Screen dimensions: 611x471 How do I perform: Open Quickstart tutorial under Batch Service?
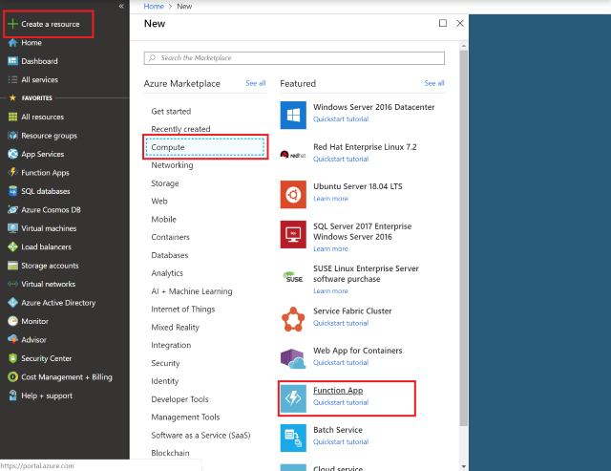(x=341, y=441)
